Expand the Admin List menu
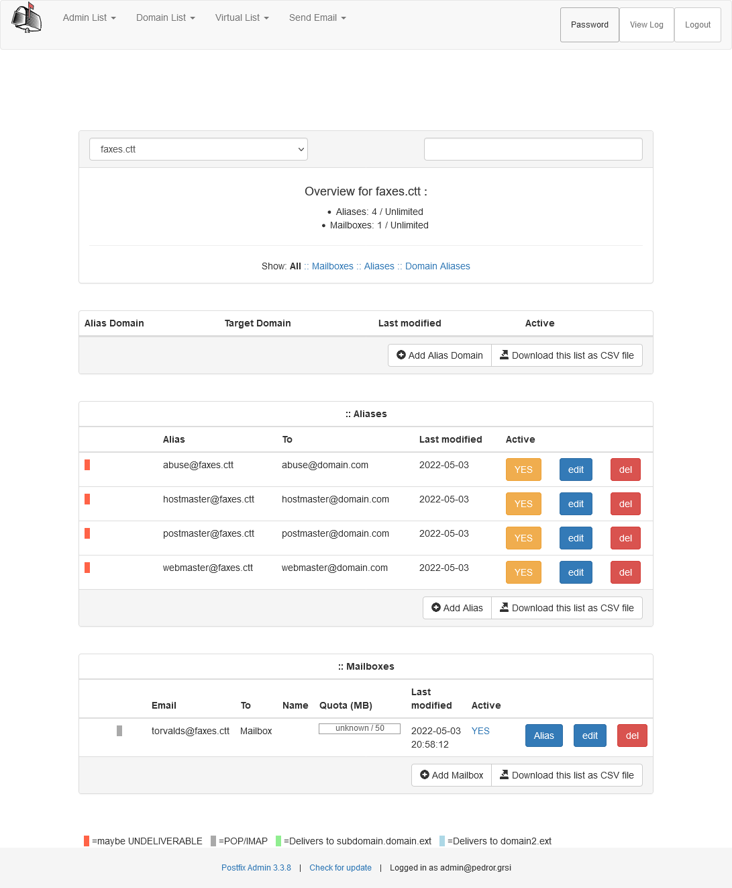 89,17
